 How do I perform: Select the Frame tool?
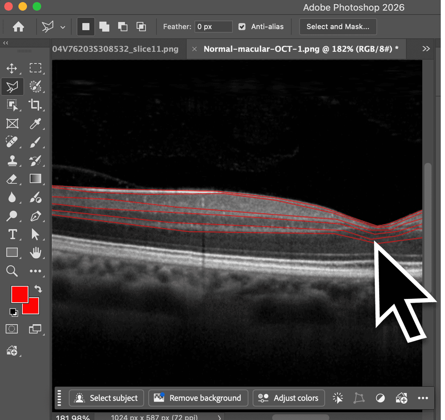(12, 123)
